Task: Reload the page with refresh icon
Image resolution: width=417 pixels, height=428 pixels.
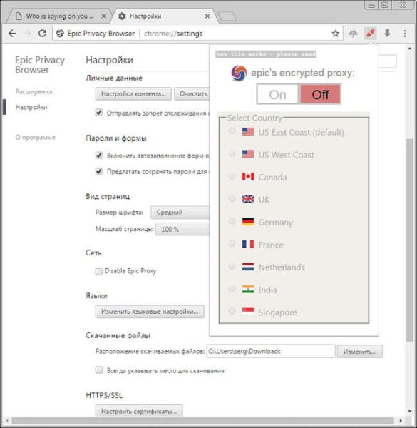Action: click(42, 34)
